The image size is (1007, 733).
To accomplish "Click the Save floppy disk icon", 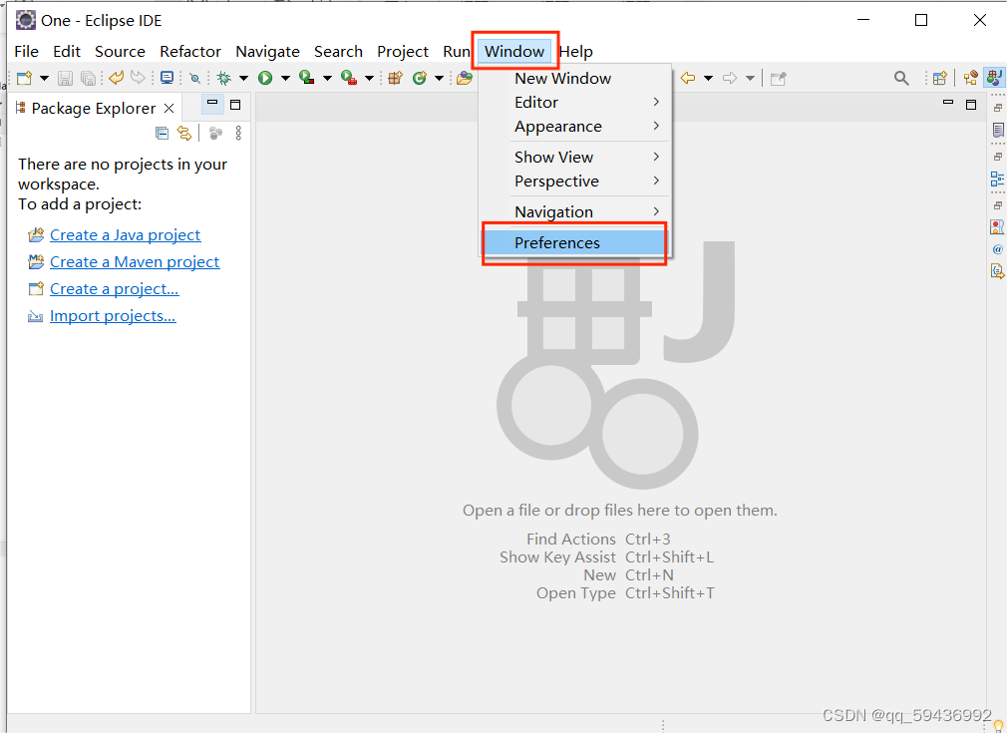I will pos(65,79).
